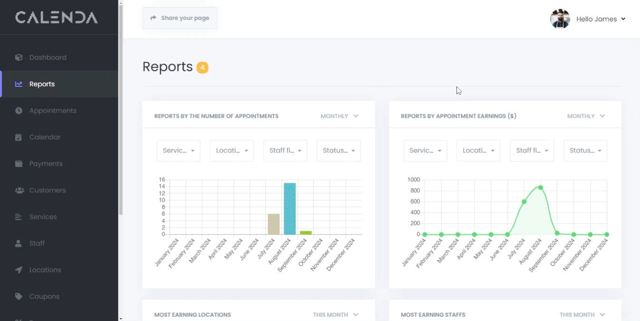640x321 pixels.
Task: Click the Payments wallet icon
Action: (19, 164)
